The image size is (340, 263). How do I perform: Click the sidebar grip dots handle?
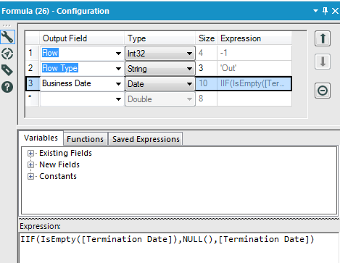tap(7, 25)
